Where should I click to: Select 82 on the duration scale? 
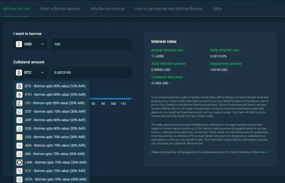point(93,104)
